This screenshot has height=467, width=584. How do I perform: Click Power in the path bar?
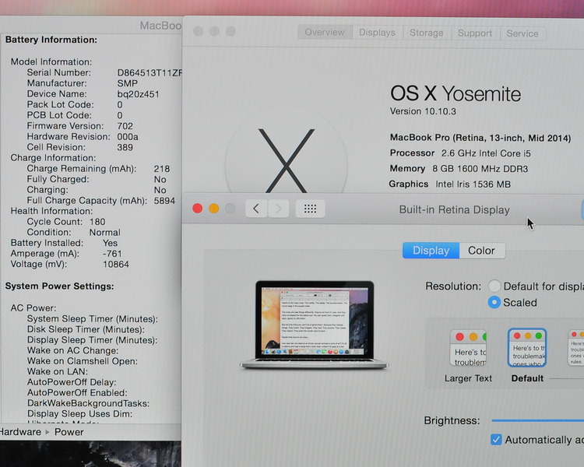click(x=69, y=432)
